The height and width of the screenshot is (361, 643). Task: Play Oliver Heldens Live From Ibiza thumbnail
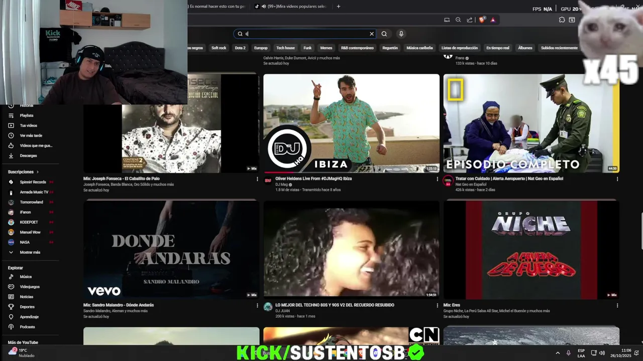351,123
